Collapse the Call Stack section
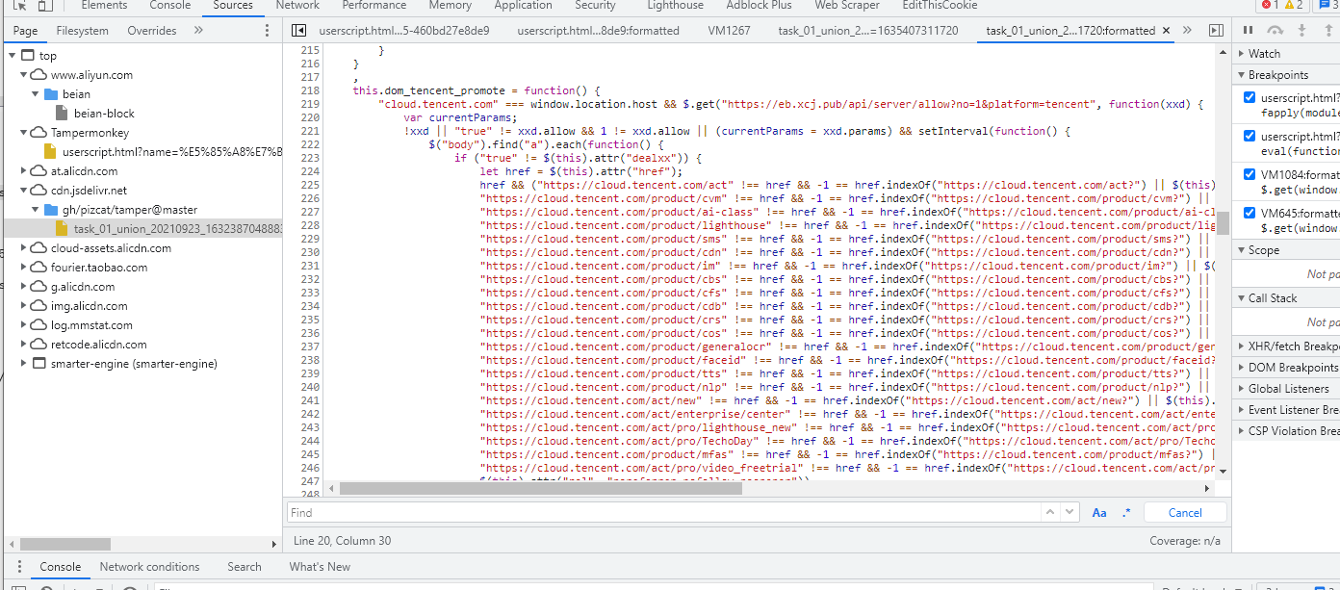Image resolution: width=1340 pixels, height=590 pixels. [1272, 298]
